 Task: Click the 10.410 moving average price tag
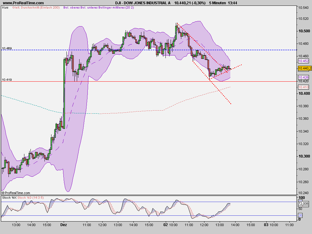tap(303, 87)
